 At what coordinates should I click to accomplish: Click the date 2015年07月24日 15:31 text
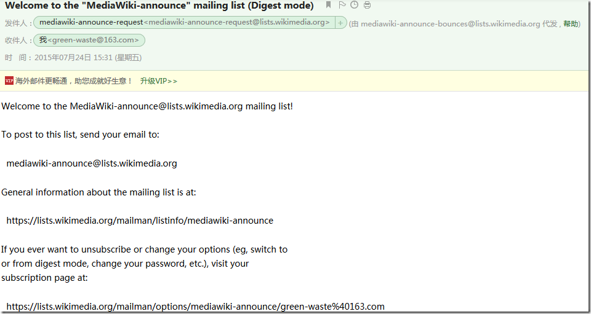coord(88,58)
